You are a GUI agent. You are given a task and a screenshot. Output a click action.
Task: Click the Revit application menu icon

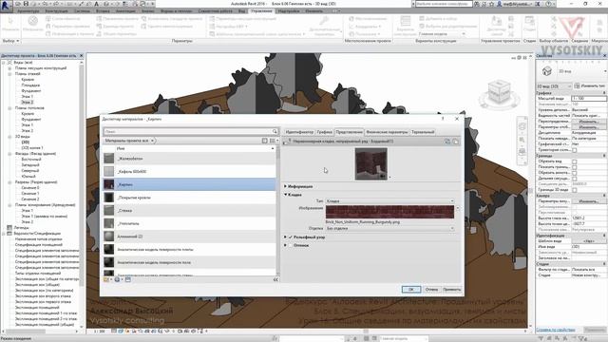pyautogui.click(x=6, y=6)
